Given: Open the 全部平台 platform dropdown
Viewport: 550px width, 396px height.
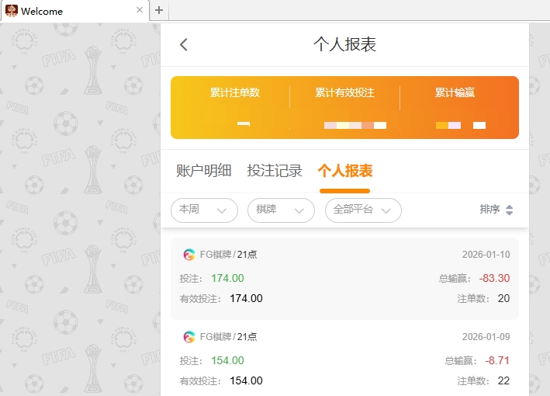Looking at the screenshot, I should coord(363,210).
